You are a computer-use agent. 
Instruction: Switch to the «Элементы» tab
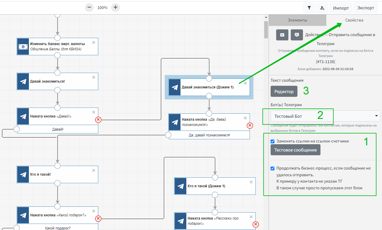pos(297,20)
